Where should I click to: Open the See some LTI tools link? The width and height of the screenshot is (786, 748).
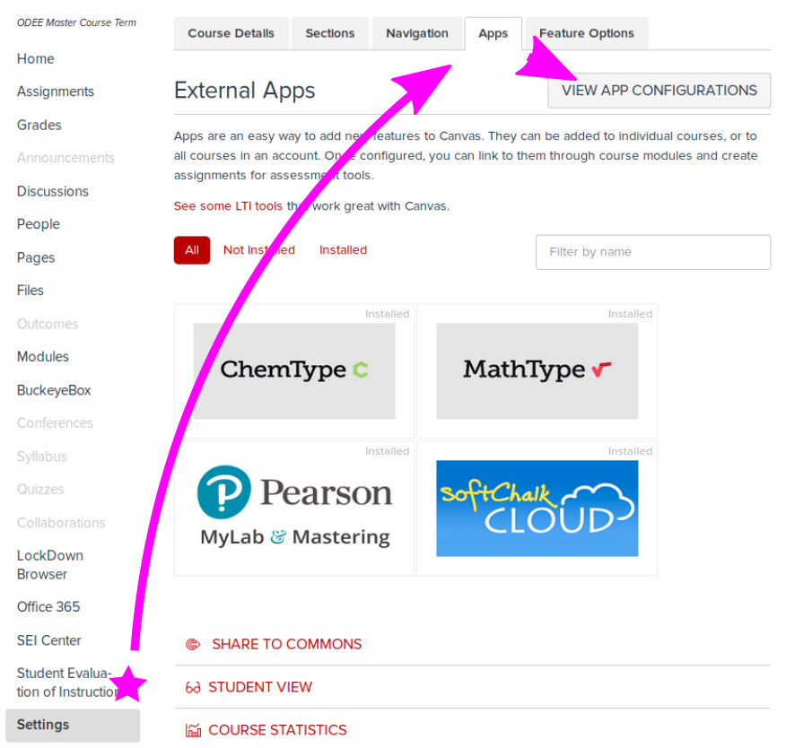[x=228, y=205]
